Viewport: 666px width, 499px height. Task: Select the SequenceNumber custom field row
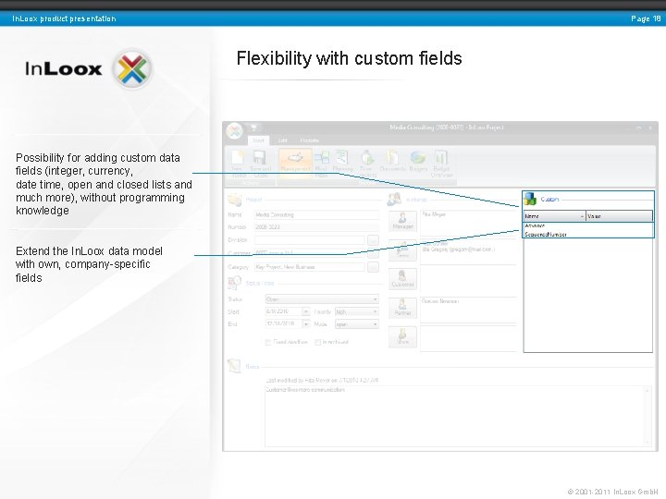click(x=588, y=234)
